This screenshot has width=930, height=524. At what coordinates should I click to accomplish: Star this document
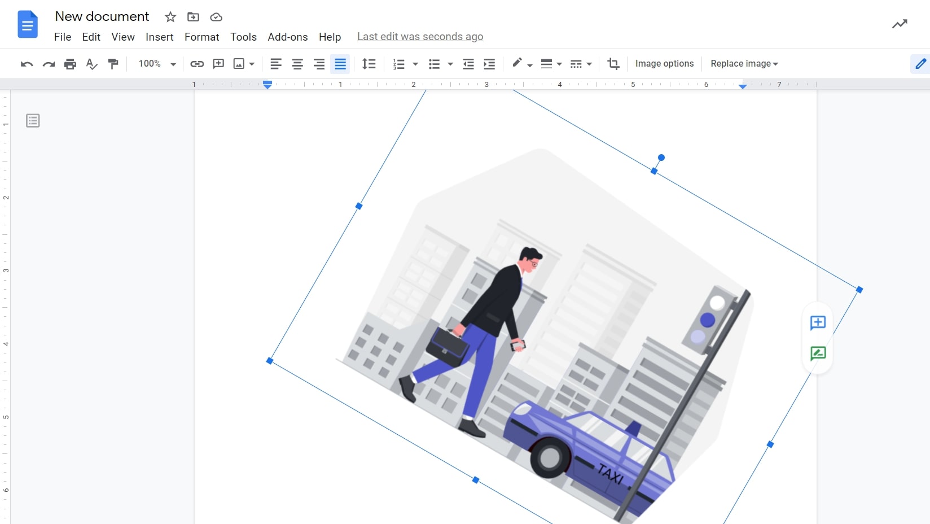[170, 17]
